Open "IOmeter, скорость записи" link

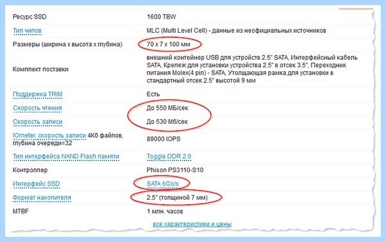pyautogui.click(x=50, y=135)
